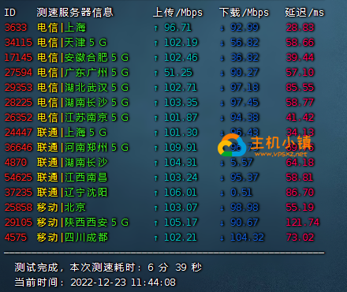Click download value 97.45
Screen dimensions: 347x292
(x=244, y=103)
